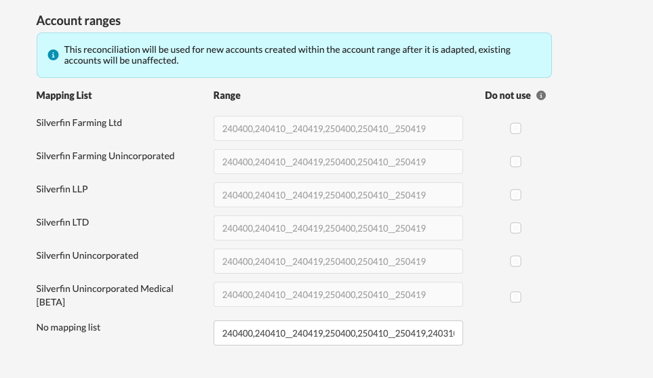
Task: Check Do not use for Silverfin Unincorporated Medical
Action: coord(515,297)
